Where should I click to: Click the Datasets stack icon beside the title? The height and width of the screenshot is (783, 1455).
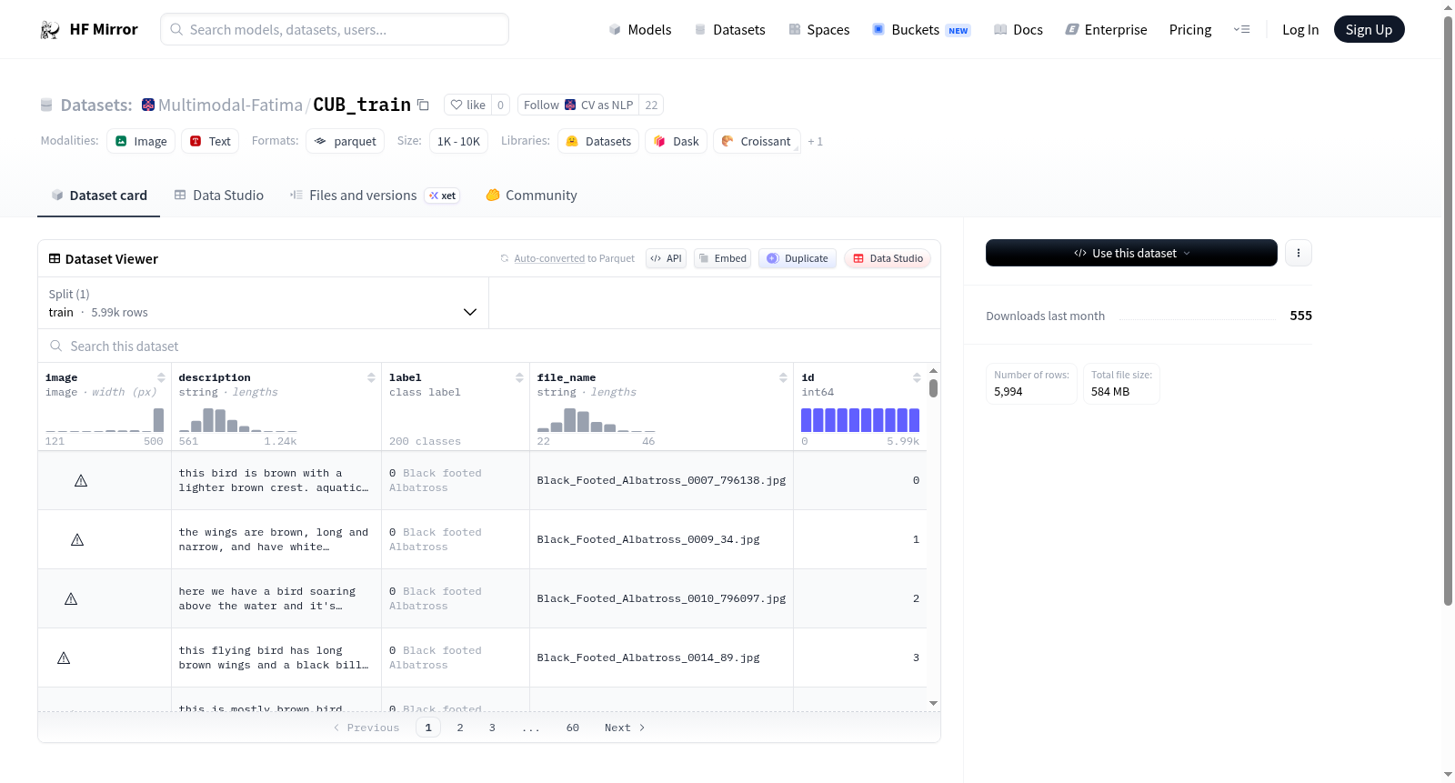tap(46, 105)
